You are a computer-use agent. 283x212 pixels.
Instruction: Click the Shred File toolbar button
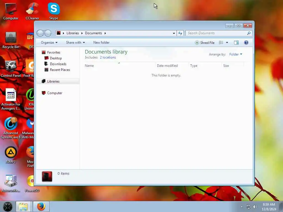tap(205, 43)
